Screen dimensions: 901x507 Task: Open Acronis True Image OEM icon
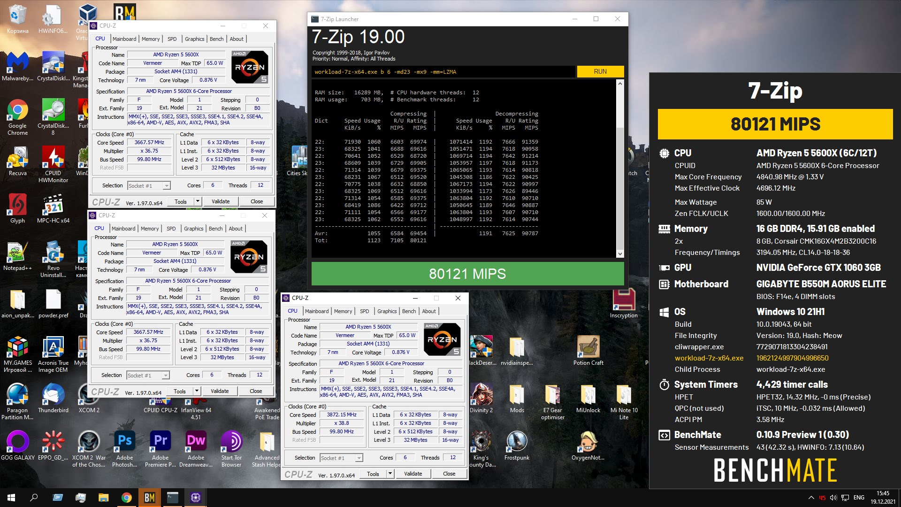click(53, 354)
